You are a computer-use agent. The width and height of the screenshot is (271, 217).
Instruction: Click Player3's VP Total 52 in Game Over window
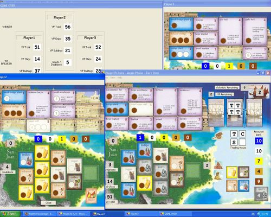coord(98,47)
